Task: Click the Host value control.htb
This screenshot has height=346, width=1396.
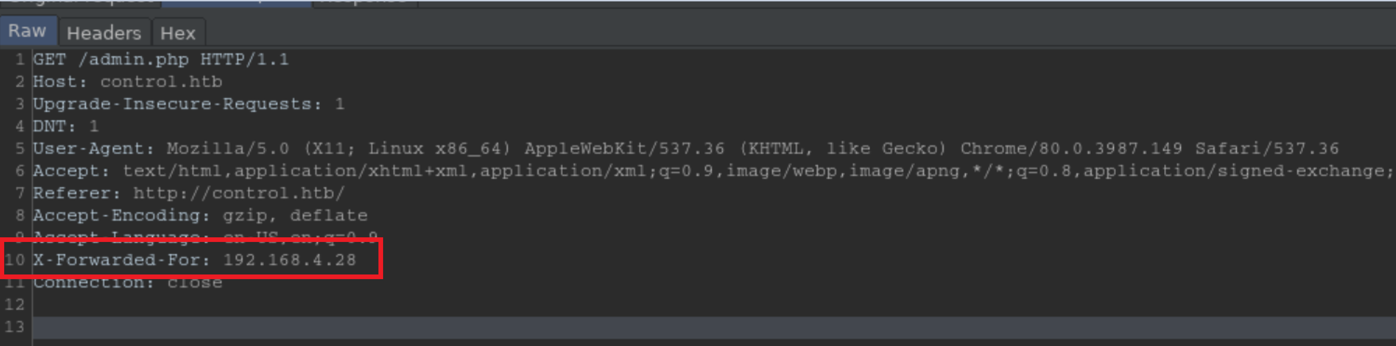Action: click(161, 82)
